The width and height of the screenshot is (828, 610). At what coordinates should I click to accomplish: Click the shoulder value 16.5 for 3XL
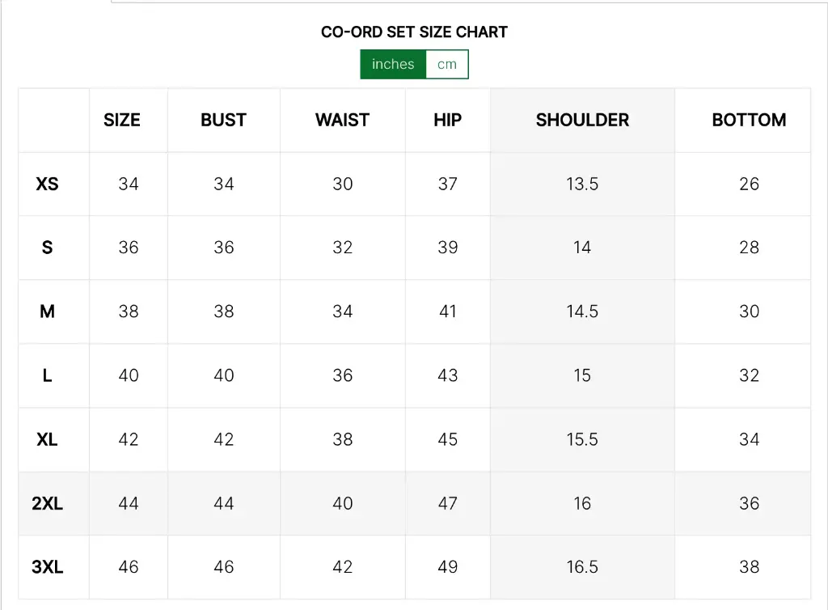click(582, 567)
